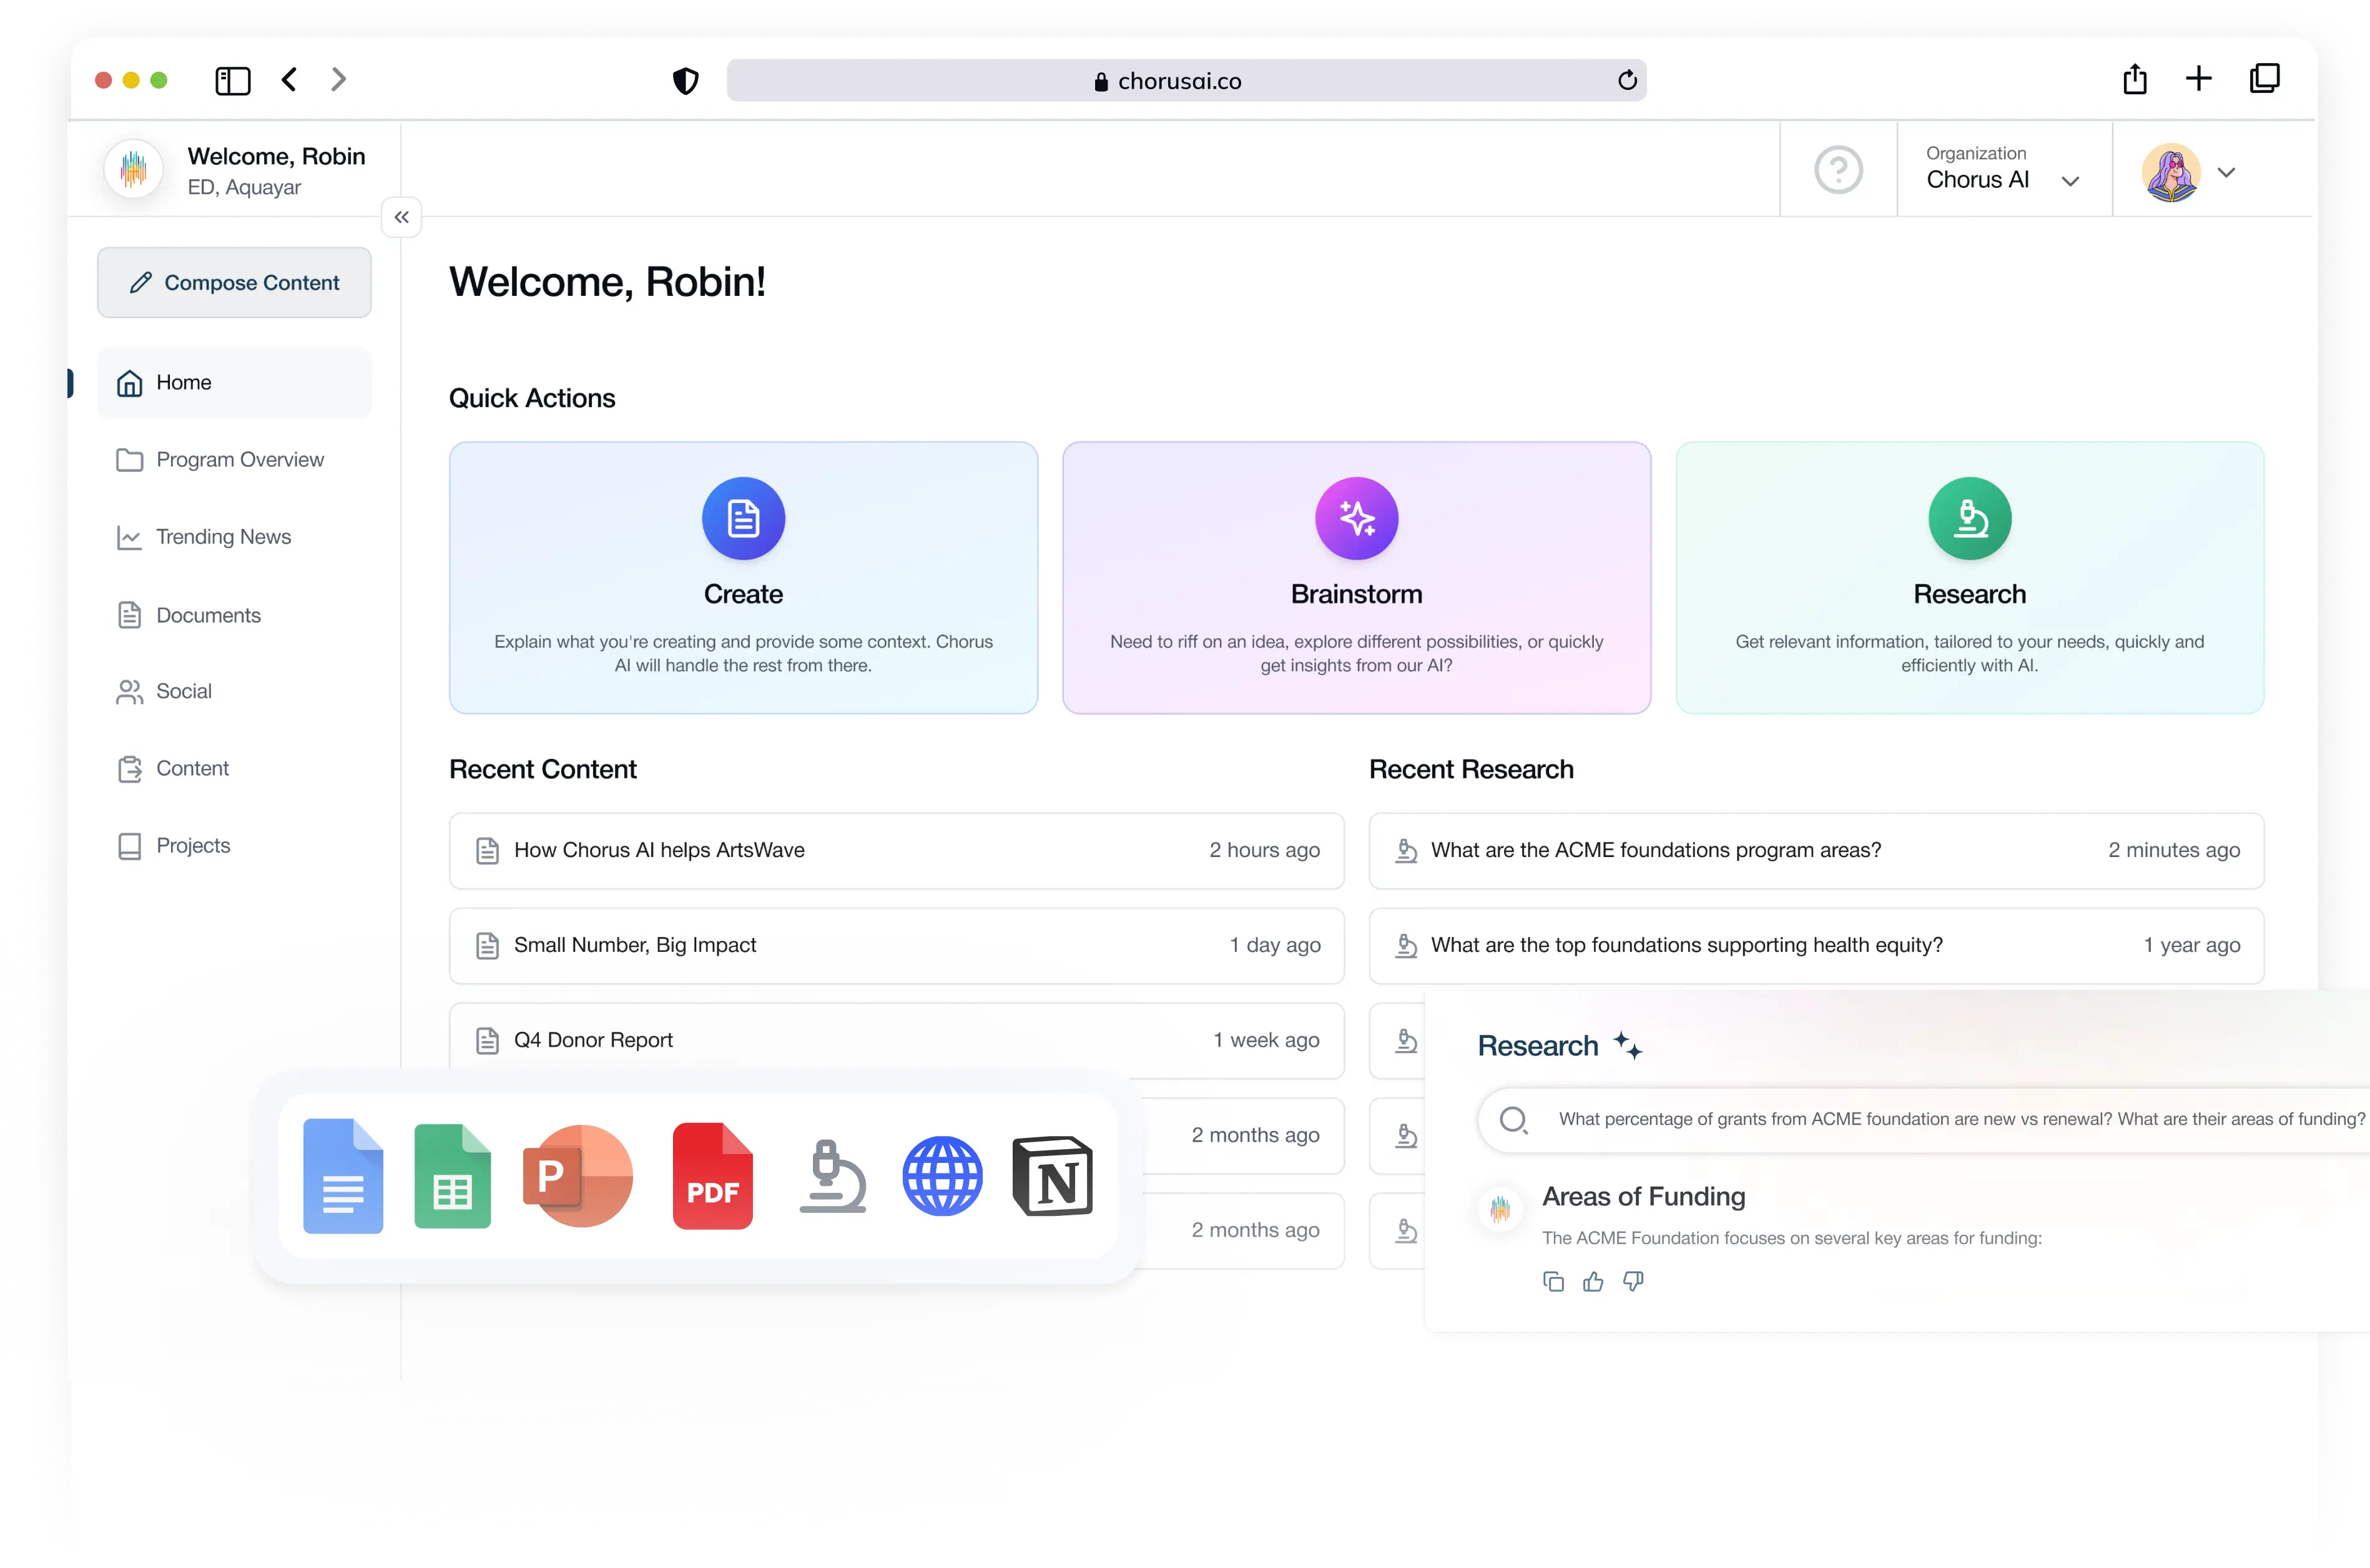This screenshot has width=2370, height=1568.
Task: Click the PowerPoint icon
Action: pyautogui.click(x=577, y=1176)
